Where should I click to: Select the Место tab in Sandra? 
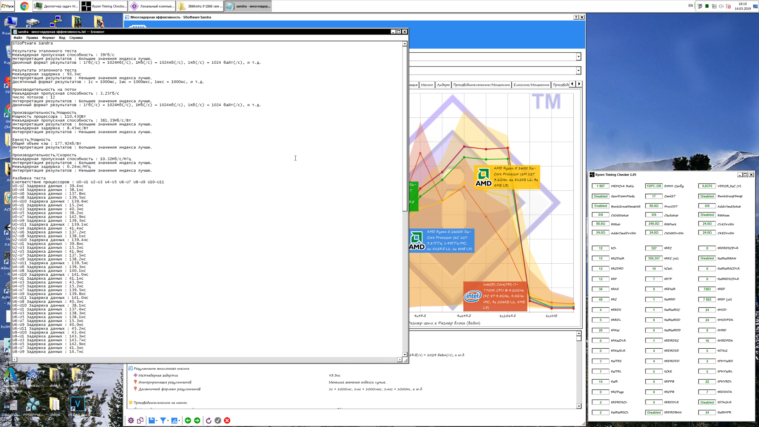pos(427,85)
